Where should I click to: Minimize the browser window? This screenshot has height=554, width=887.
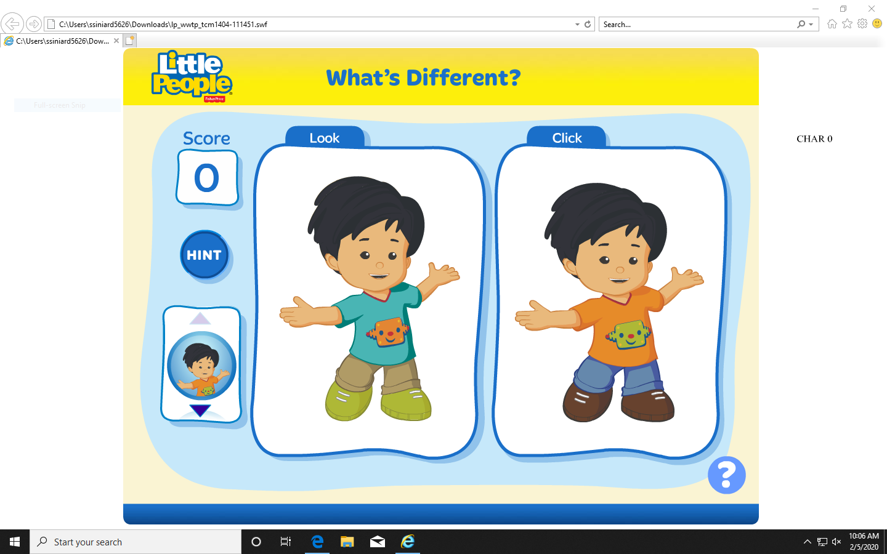816,9
